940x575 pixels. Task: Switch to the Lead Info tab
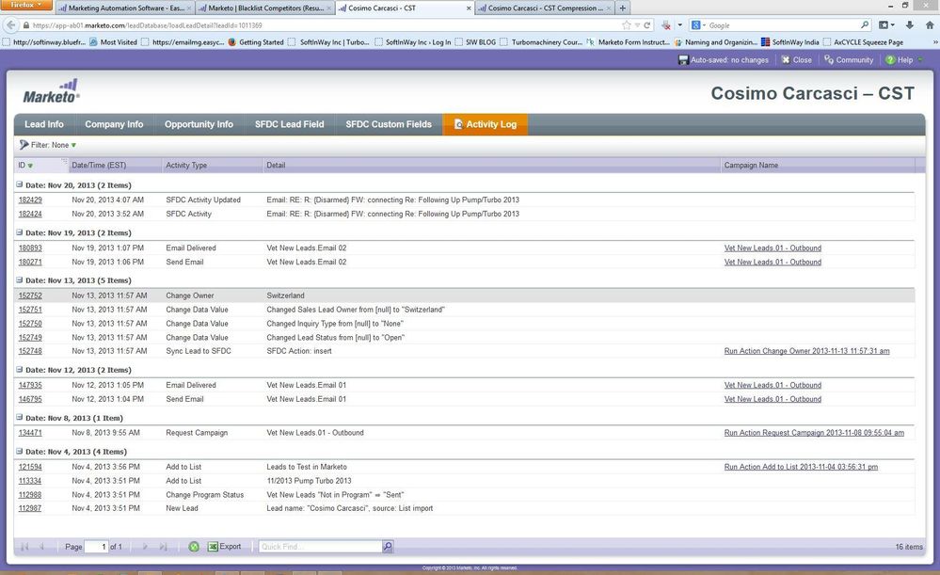tap(44, 124)
